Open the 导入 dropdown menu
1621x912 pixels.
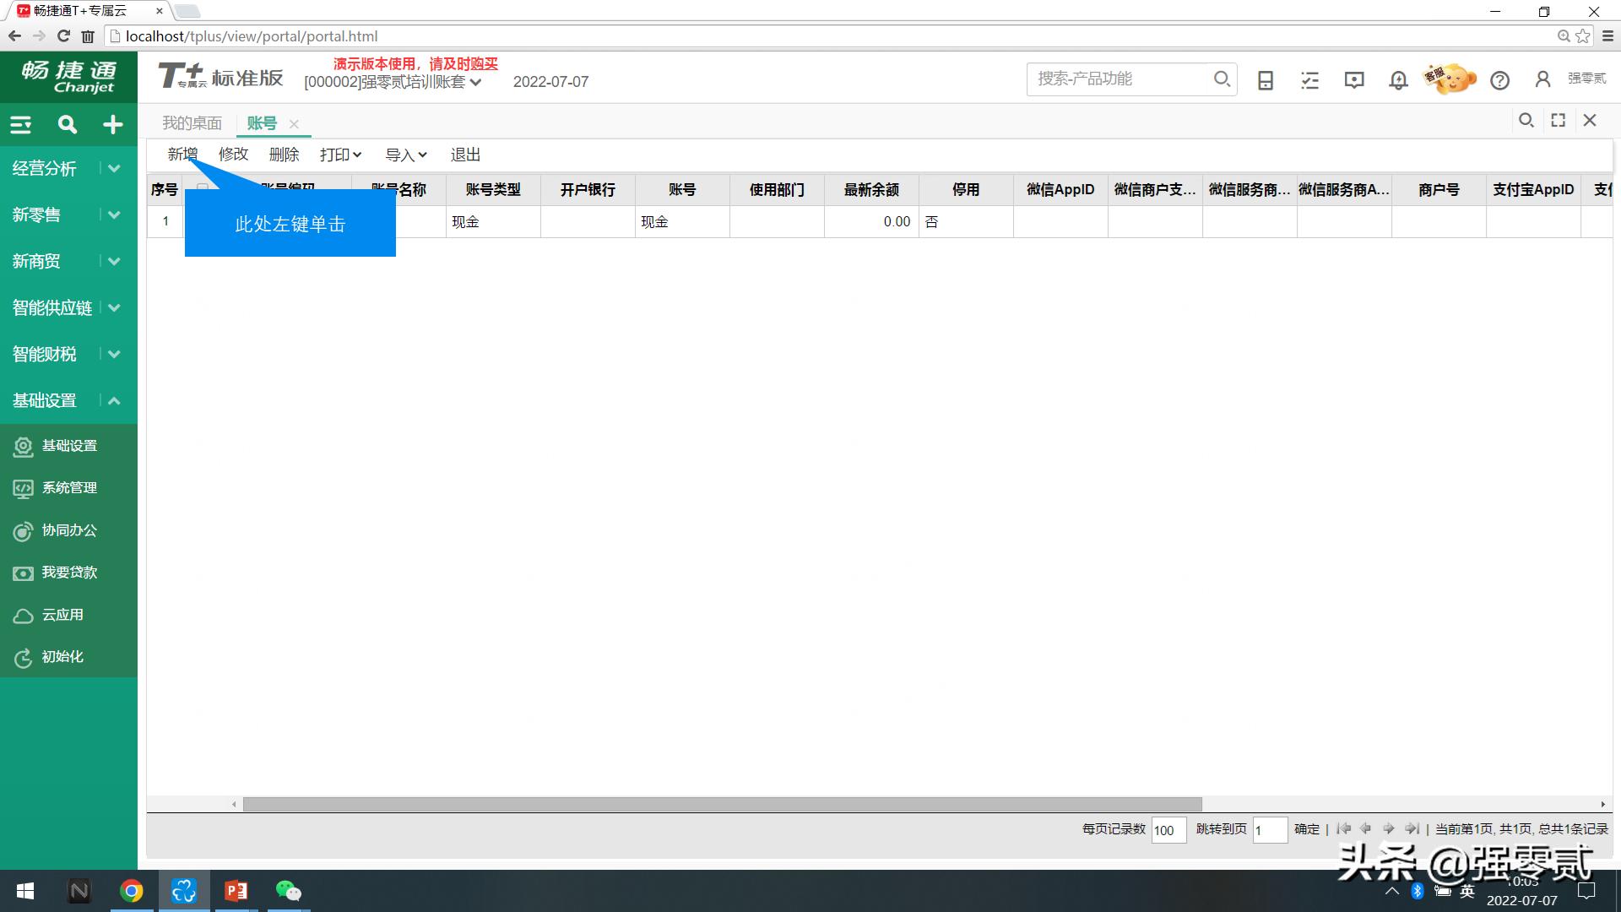click(406, 155)
